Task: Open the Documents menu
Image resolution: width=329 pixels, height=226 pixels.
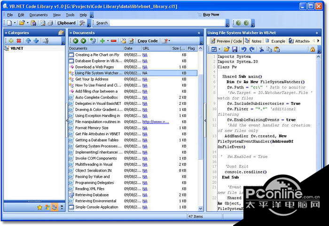Action: tap(39, 15)
